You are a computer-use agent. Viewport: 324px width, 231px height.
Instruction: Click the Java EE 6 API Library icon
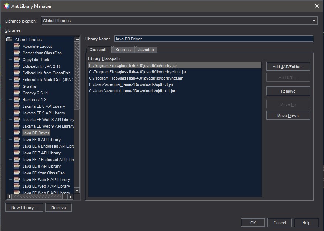click(x=17, y=140)
